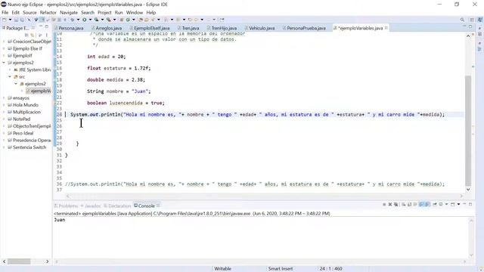Click Remove Launch in console toolbar

point(390,204)
